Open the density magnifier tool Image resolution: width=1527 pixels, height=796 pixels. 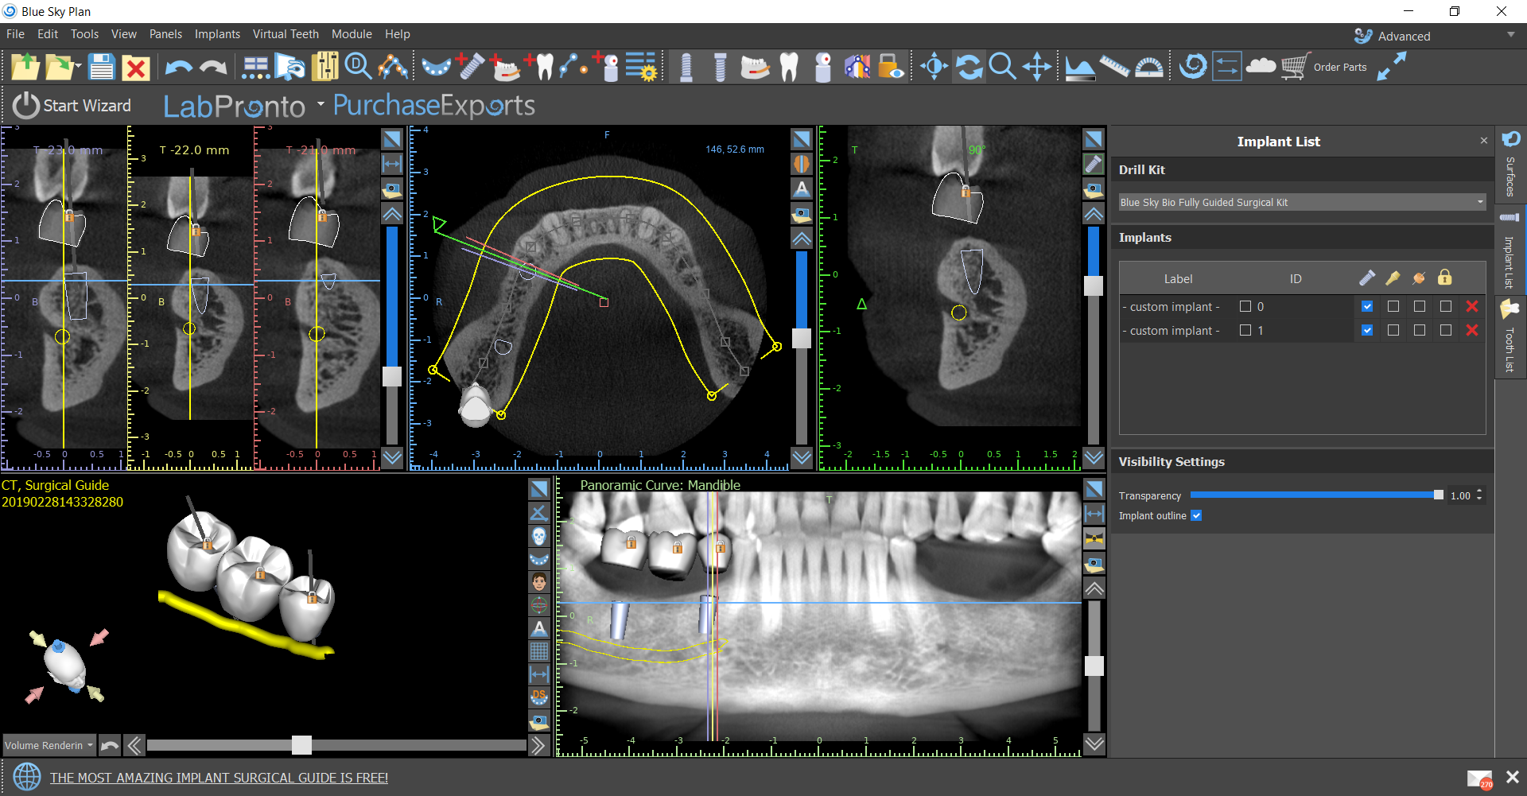coord(359,67)
